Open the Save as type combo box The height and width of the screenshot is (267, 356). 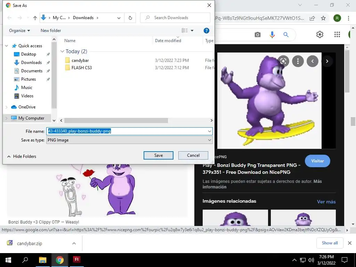(x=129, y=140)
